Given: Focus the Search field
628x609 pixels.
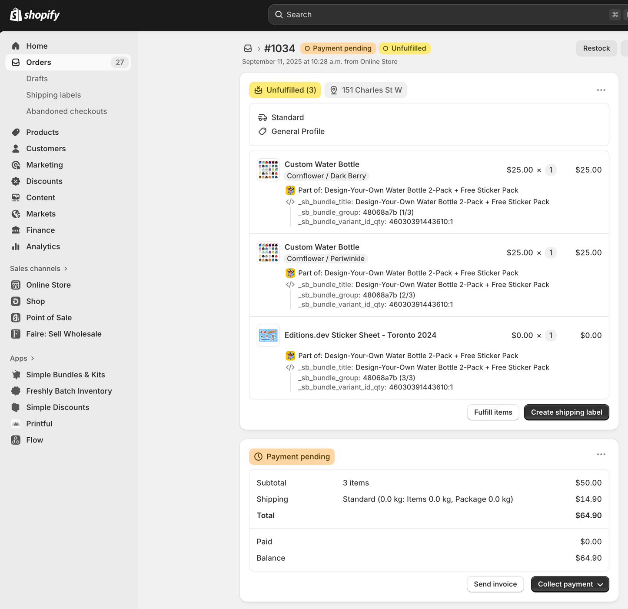Looking at the screenshot, I should 448,15.
